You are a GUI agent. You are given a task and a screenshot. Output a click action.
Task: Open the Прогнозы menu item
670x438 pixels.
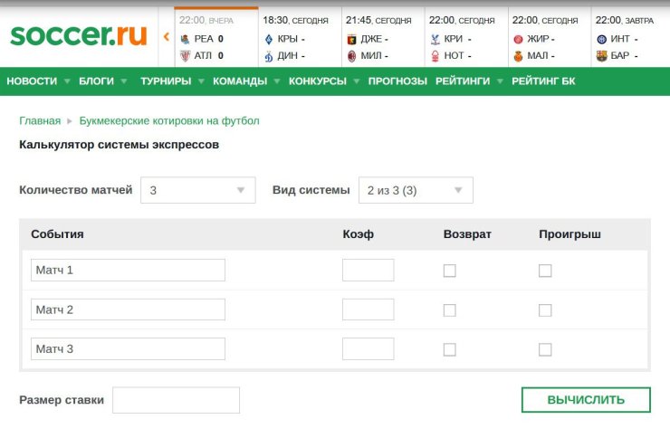pos(397,81)
